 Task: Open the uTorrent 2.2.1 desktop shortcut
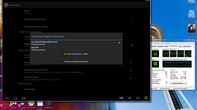click(x=31, y=105)
